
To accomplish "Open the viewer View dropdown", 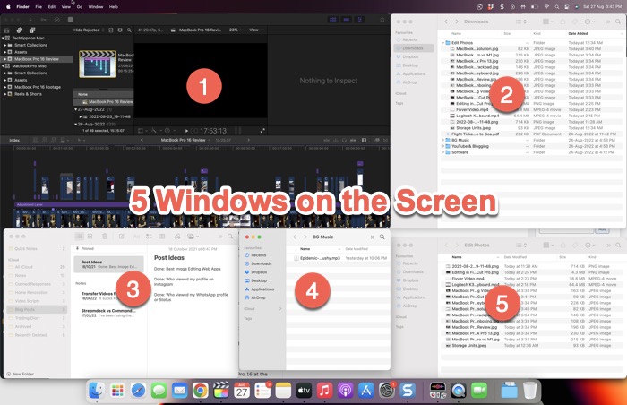I will tap(256, 30).
